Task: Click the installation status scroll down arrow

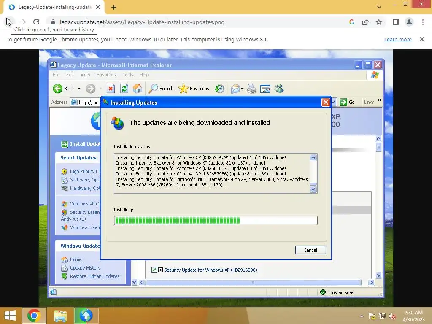Action: tap(313, 189)
